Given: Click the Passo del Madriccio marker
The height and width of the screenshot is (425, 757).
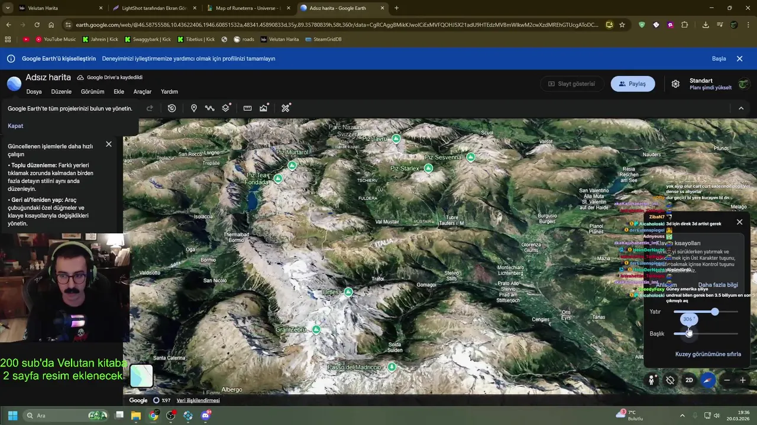Looking at the screenshot, I should [x=392, y=367].
